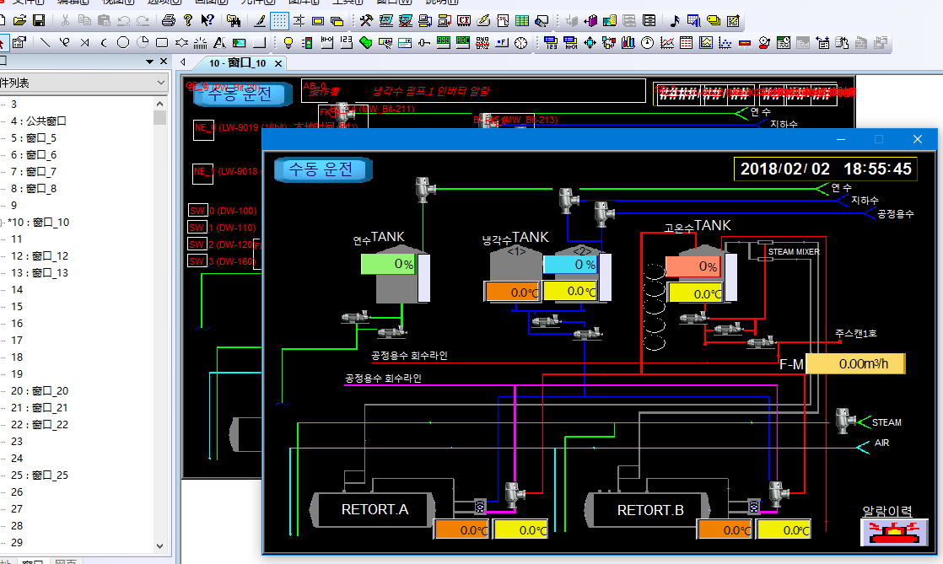Select the Text tool (letter A)
This screenshot has height=564, width=943.
click(218, 42)
